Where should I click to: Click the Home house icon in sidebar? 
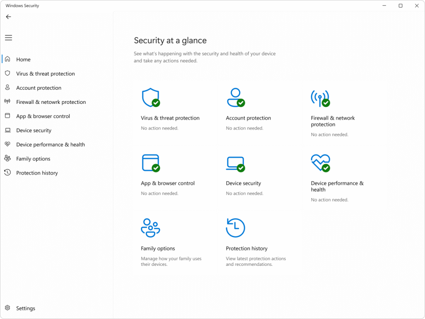click(7, 59)
